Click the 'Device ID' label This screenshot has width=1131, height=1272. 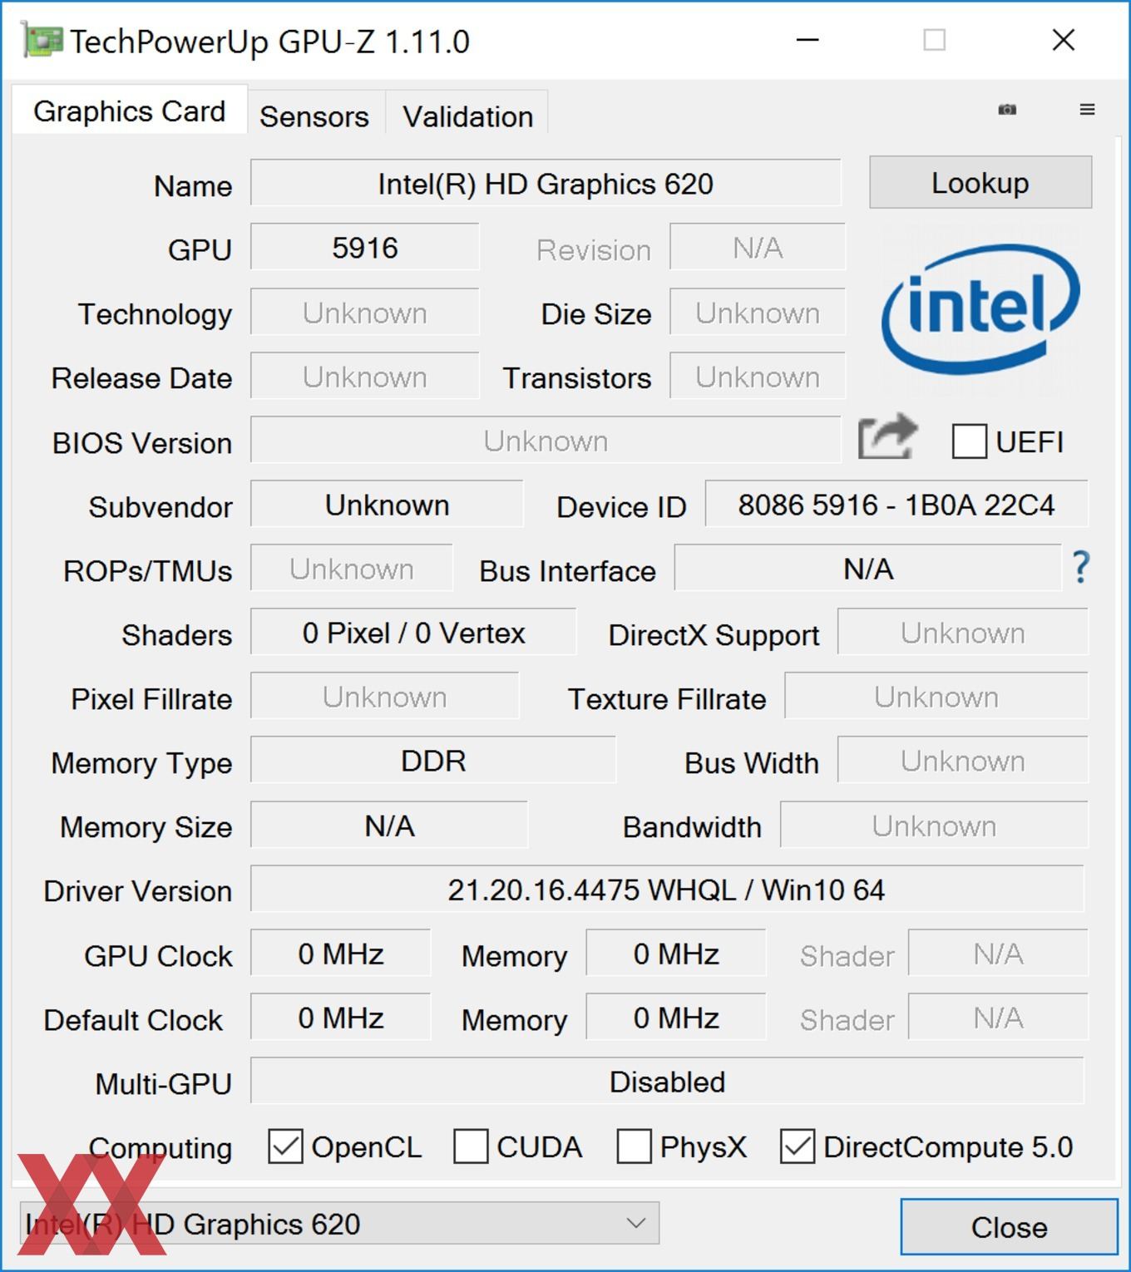click(x=621, y=506)
